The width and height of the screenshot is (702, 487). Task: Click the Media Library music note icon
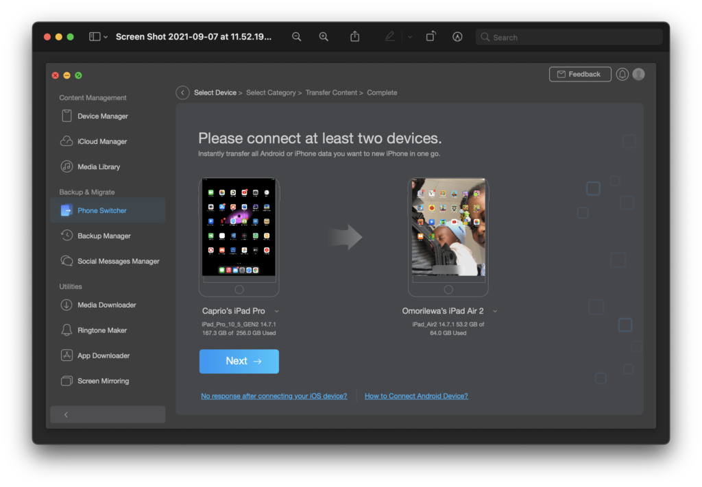click(x=66, y=166)
